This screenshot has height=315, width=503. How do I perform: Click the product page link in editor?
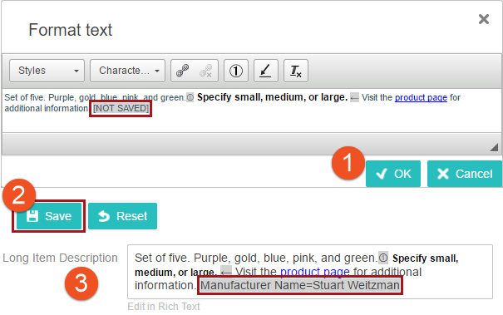pyautogui.click(x=421, y=97)
